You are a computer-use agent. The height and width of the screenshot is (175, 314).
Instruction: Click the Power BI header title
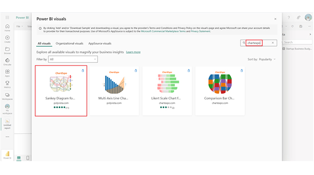tap(22, 17)
